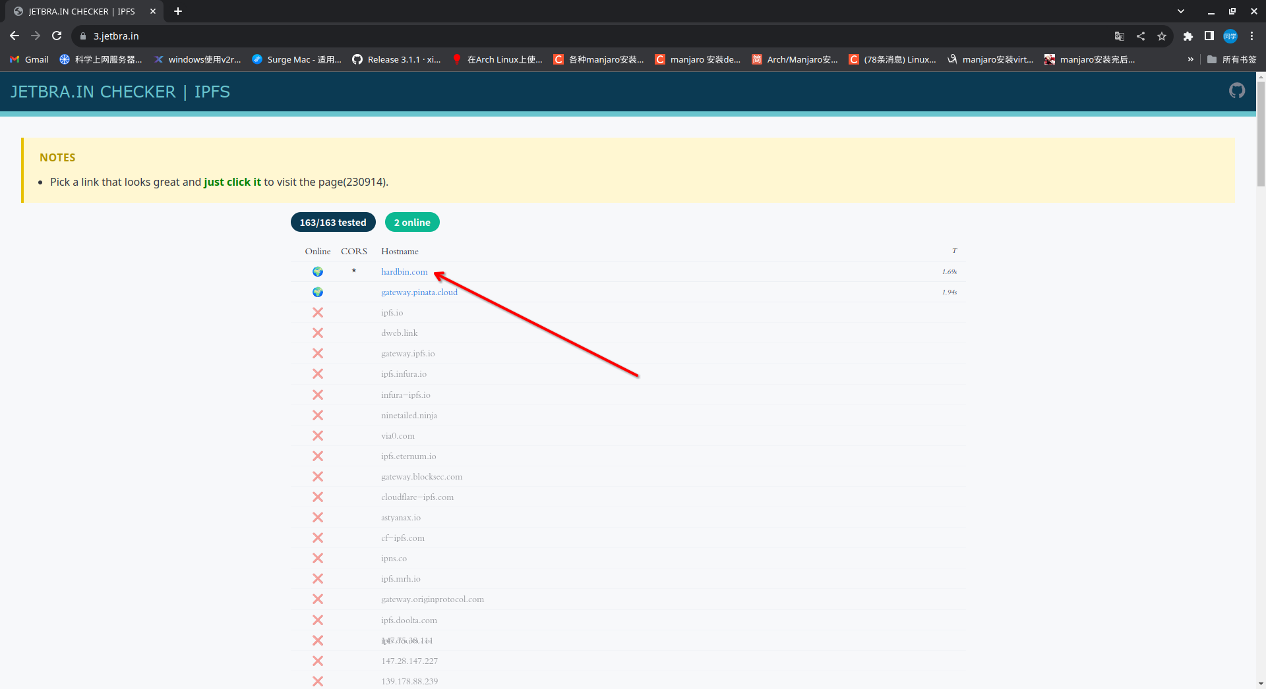Open Chrome's three-dot menu
Image resolution: width=1266 pixels, height=689 pixels.
(x=1251, y=36)
